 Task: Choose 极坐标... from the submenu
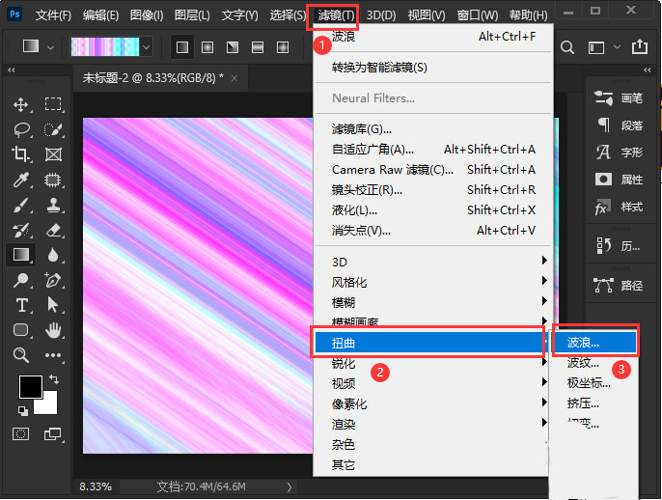pos(589,383)
